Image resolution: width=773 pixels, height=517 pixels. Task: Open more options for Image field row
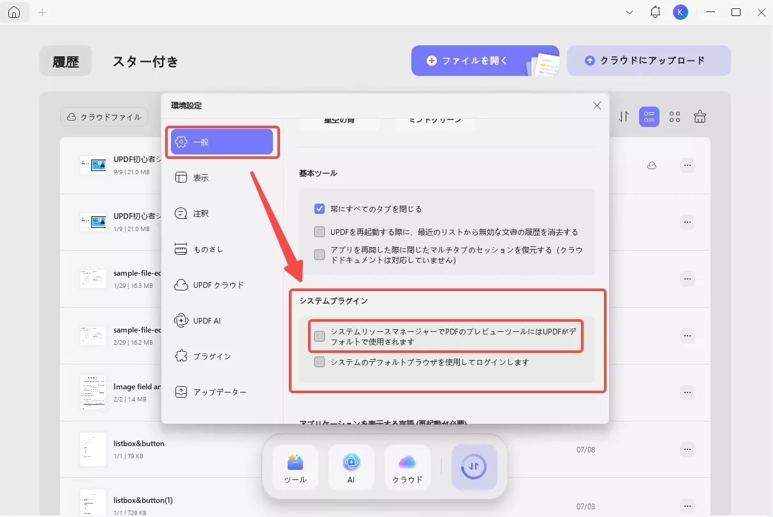point(687,393)
